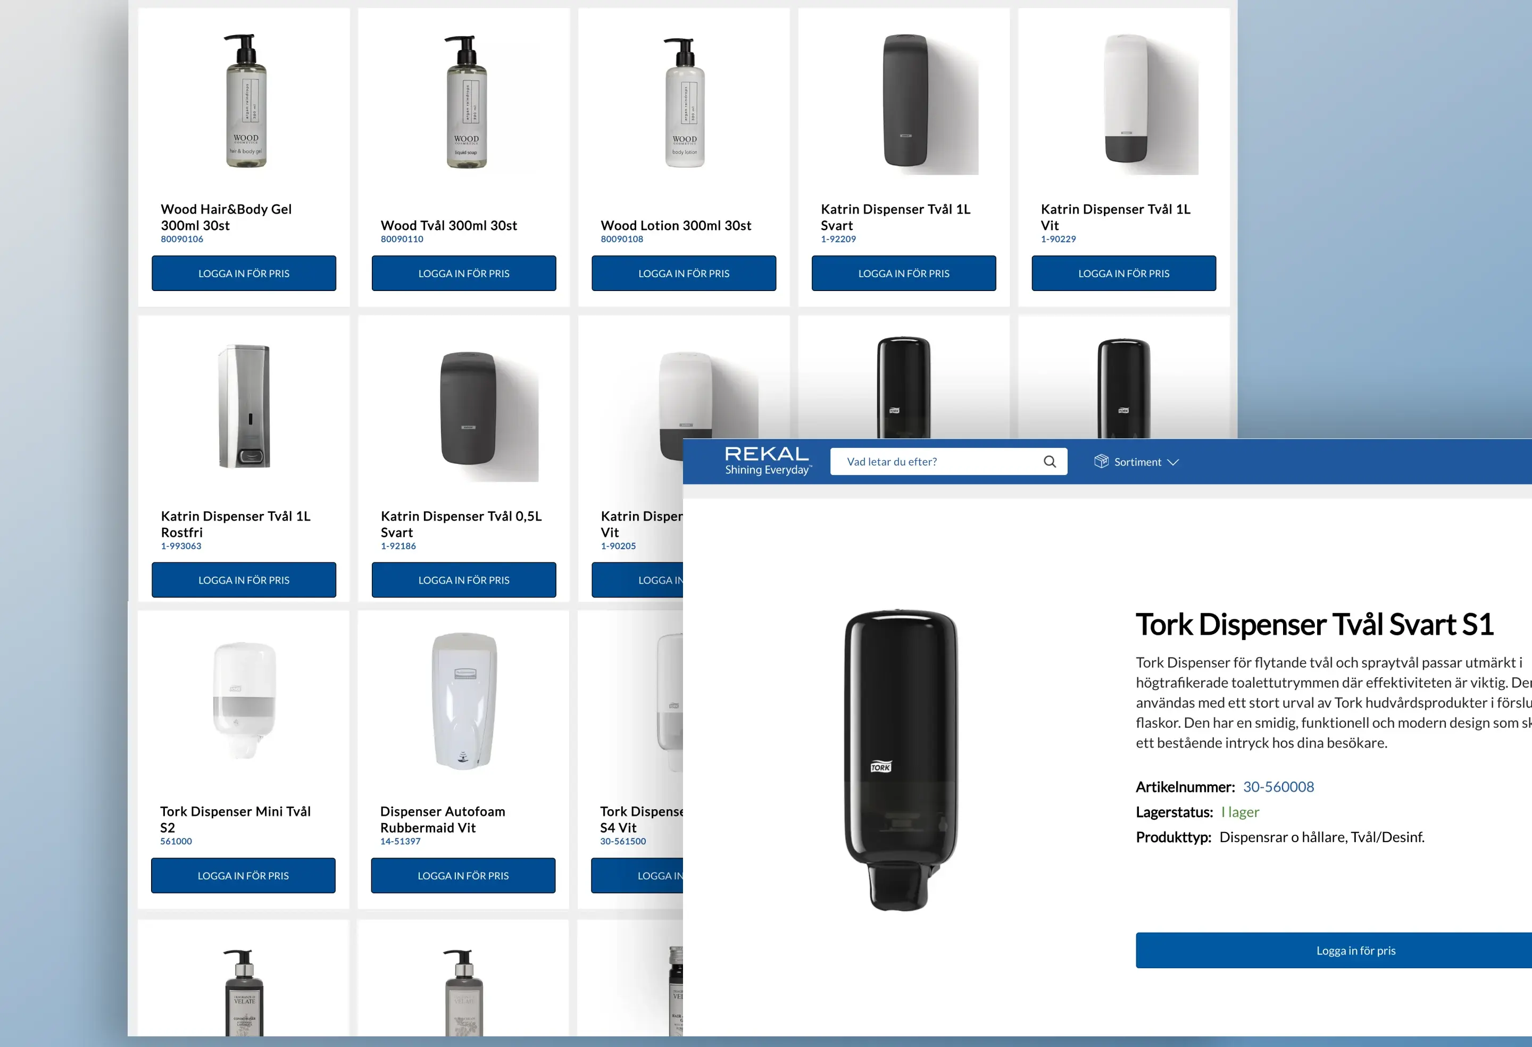Click the Tork Dispenser Mini Tvål S2 image
Viewport: 1532px width, 1047px height.
[x=244, y=701]
